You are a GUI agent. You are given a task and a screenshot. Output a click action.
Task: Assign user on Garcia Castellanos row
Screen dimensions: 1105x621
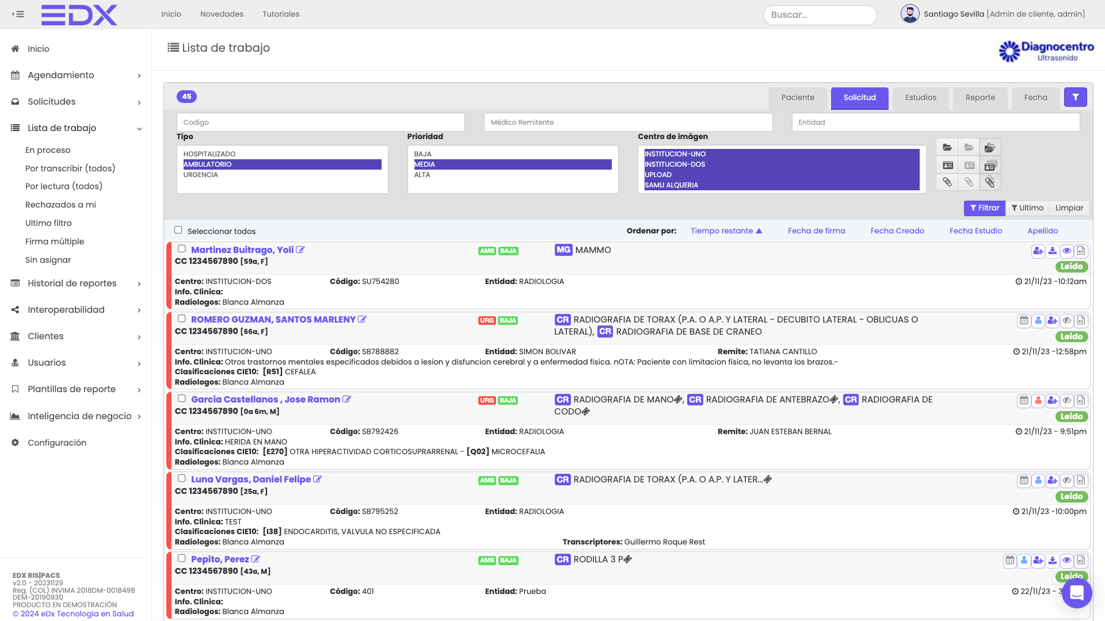coord(1053,401)
